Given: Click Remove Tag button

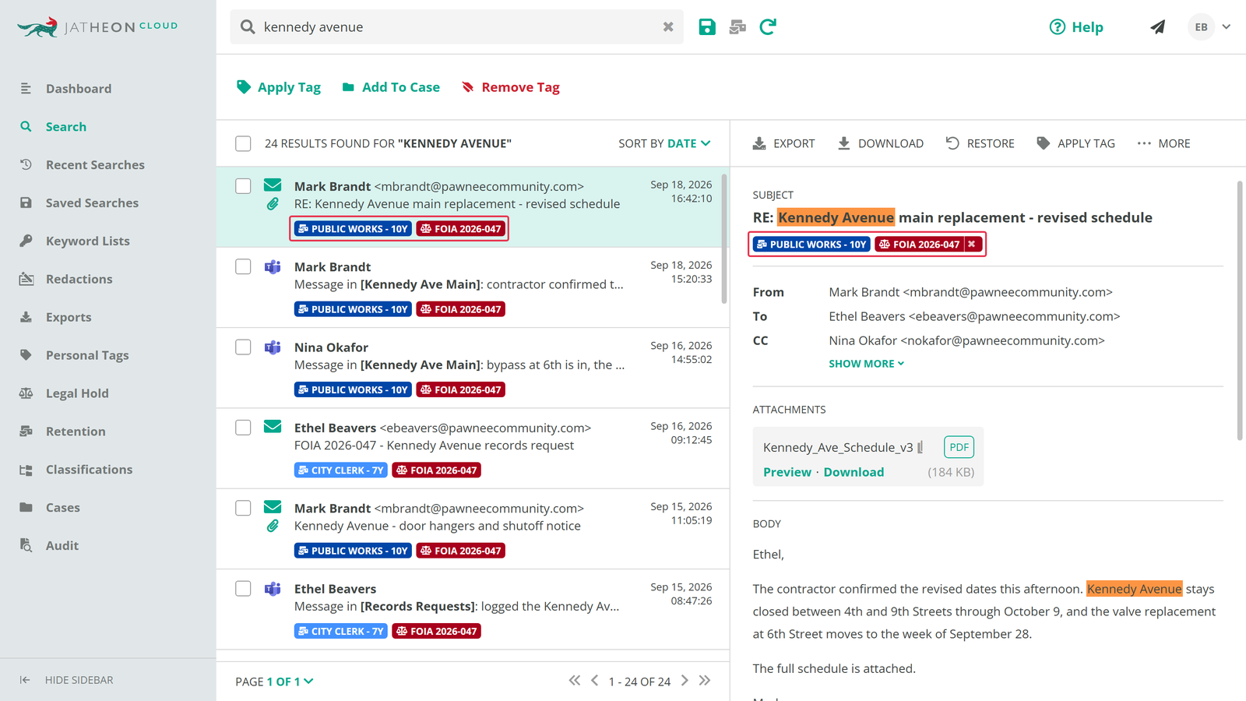Looking at the screenshot, I should pyautogui.click(x=511, y=87).
